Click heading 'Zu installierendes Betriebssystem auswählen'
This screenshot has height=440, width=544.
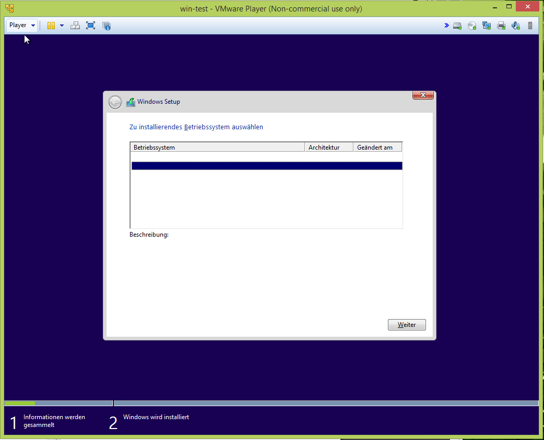tap(196, 127)
